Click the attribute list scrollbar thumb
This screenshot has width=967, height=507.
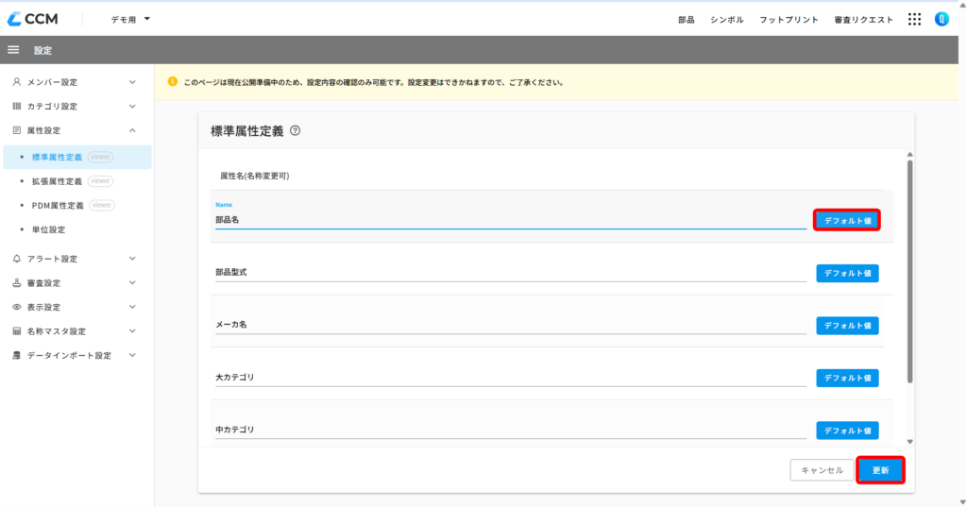(909, 271)
